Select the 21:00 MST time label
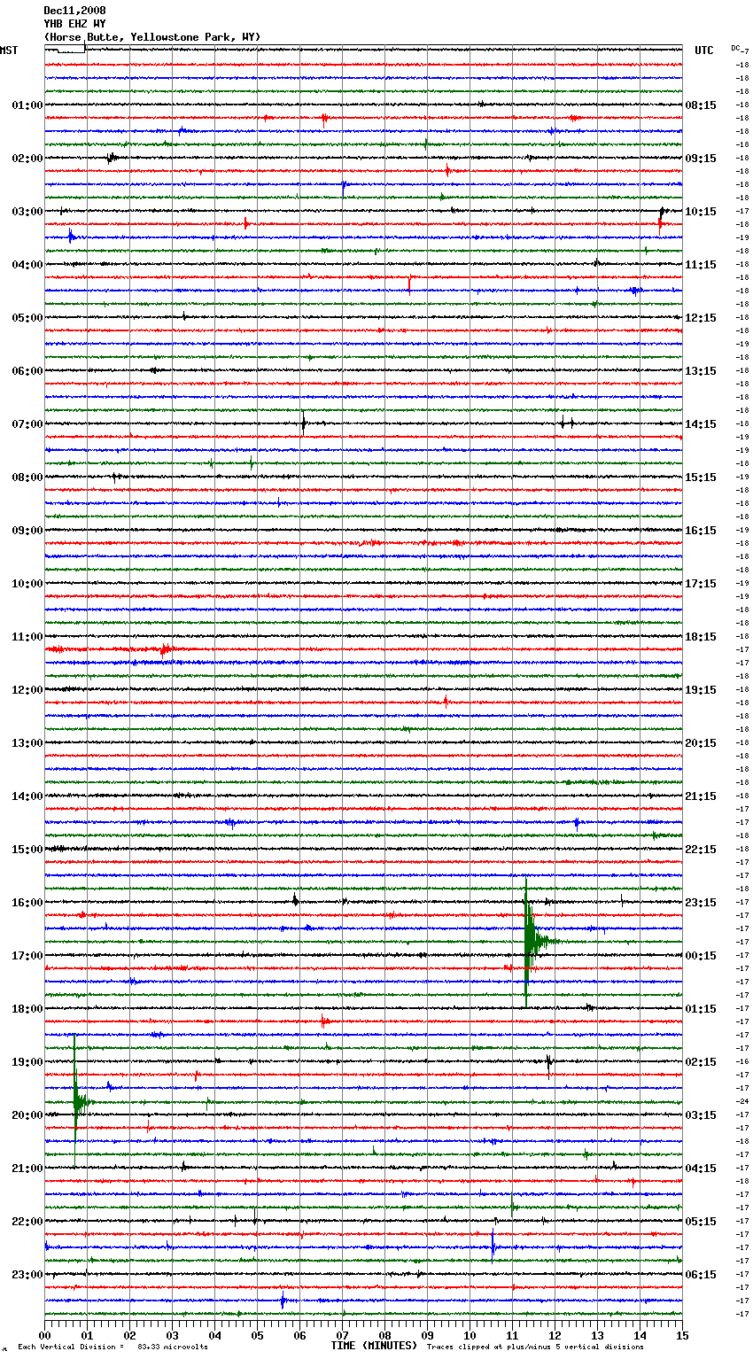The width and height of the screenshot is (753, 1359). click(x=27, y=1169)
